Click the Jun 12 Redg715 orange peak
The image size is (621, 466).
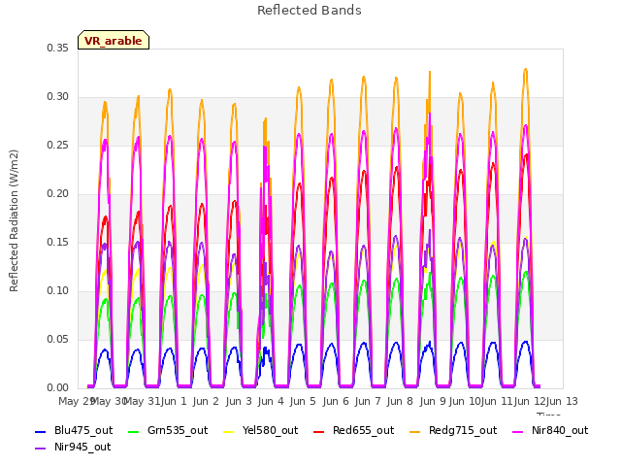coord(526,70)
